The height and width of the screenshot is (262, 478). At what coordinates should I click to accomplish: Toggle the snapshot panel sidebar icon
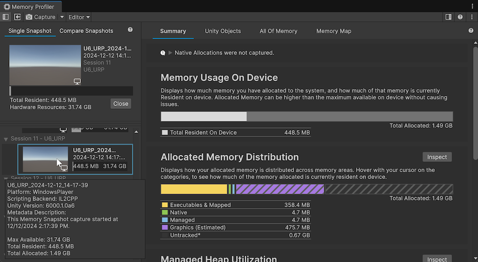pyautogui.click(x=5, y=17)
